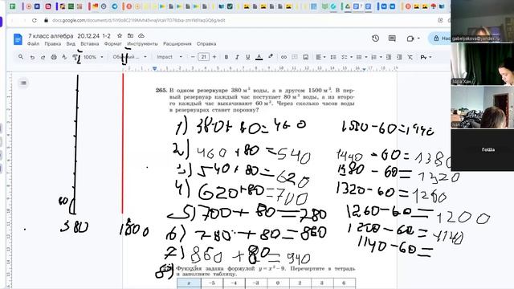Increase paragraph indent
This screenshot has height=289, width=514.
click(399, 57)
